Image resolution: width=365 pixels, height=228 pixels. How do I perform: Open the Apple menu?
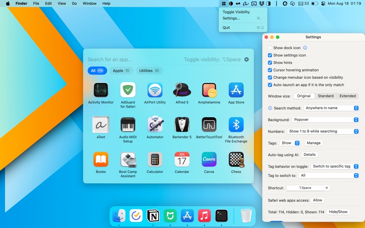pos(8,4)
